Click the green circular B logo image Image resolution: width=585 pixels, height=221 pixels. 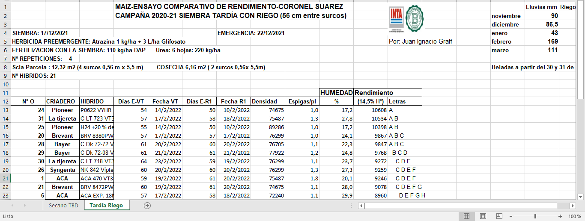pyautogui.click(x=415, y=19)
